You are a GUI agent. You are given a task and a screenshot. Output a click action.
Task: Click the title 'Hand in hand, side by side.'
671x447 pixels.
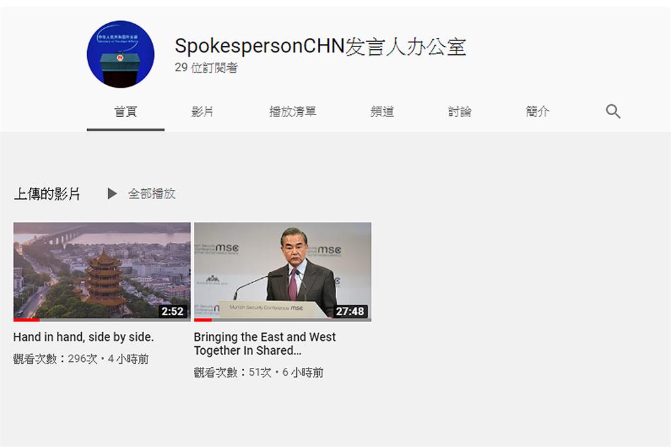(83, 337)
